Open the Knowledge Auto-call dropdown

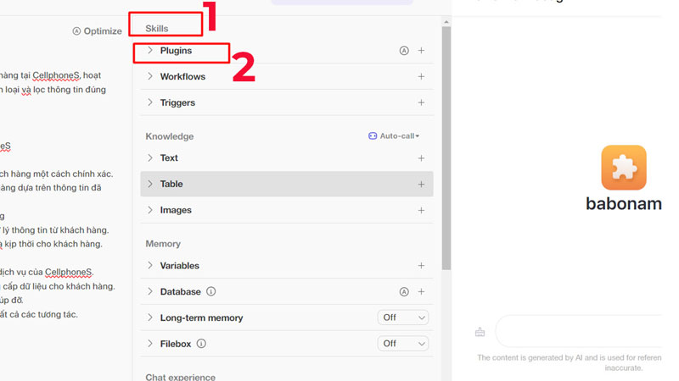point(394,136)
